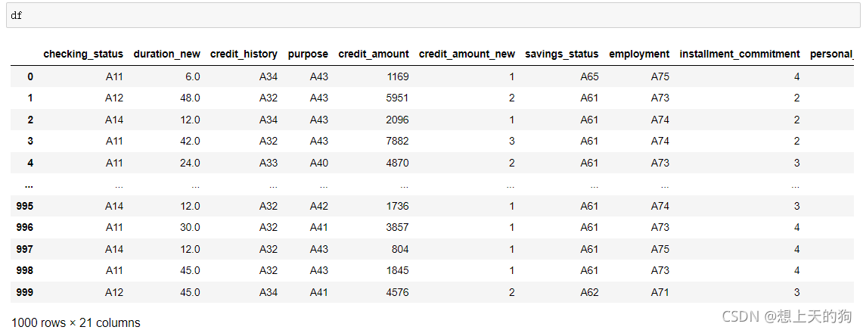
Task: Select the savings_status column header
Action: point(562,54)
